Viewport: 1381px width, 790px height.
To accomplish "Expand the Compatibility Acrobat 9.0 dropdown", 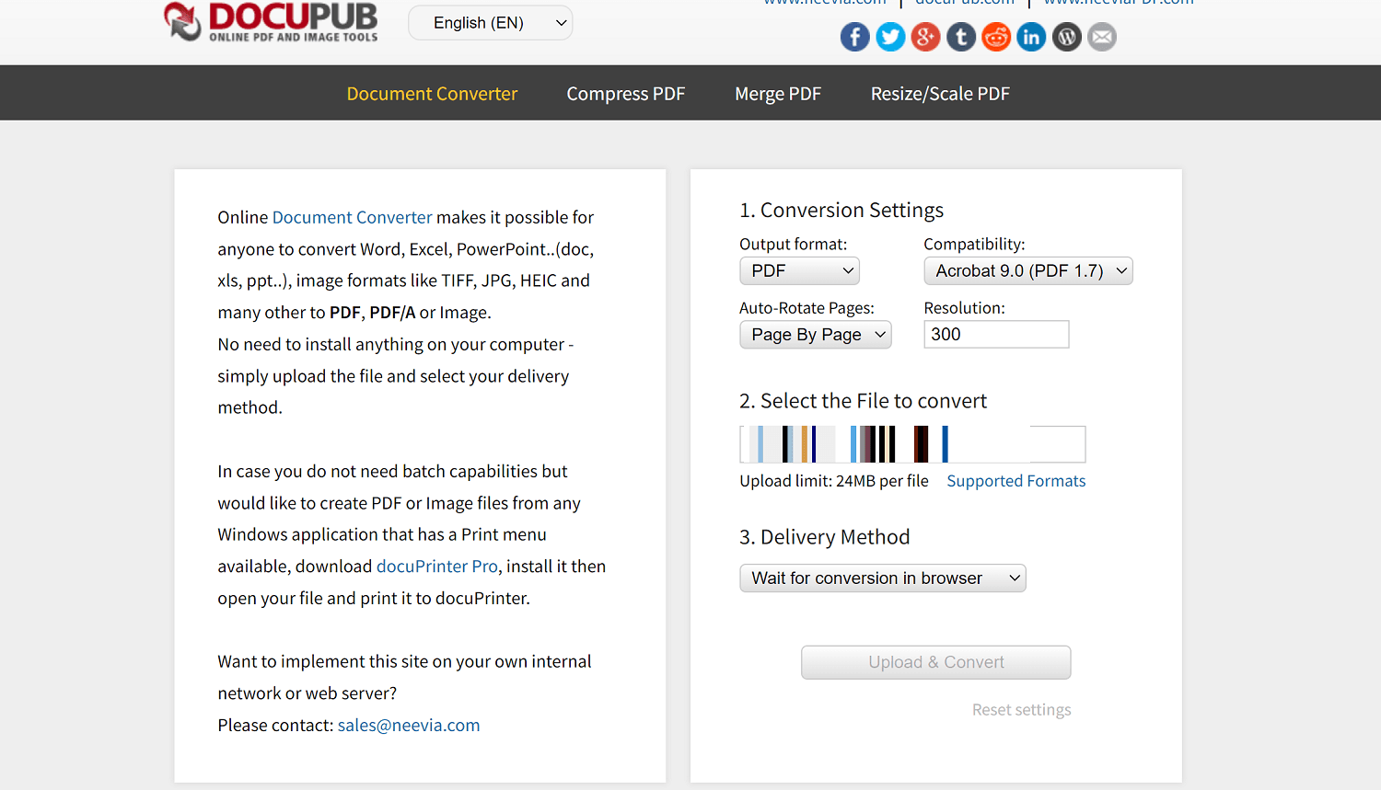I will pyautogui.click(x=1028, y=270).
